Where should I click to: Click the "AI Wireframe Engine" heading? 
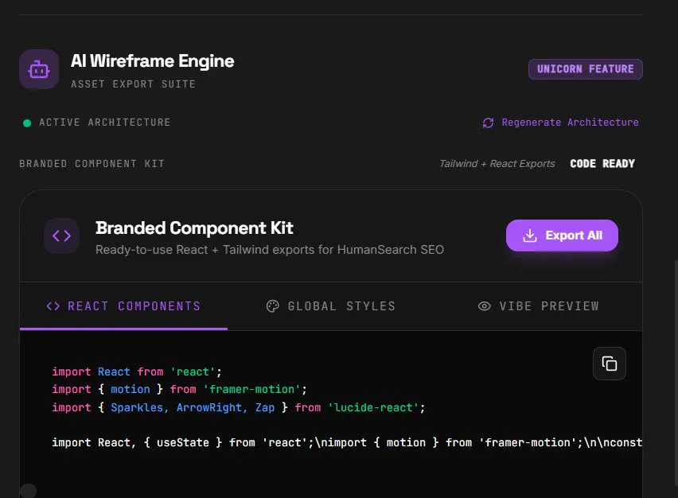(x=152, y=61)
